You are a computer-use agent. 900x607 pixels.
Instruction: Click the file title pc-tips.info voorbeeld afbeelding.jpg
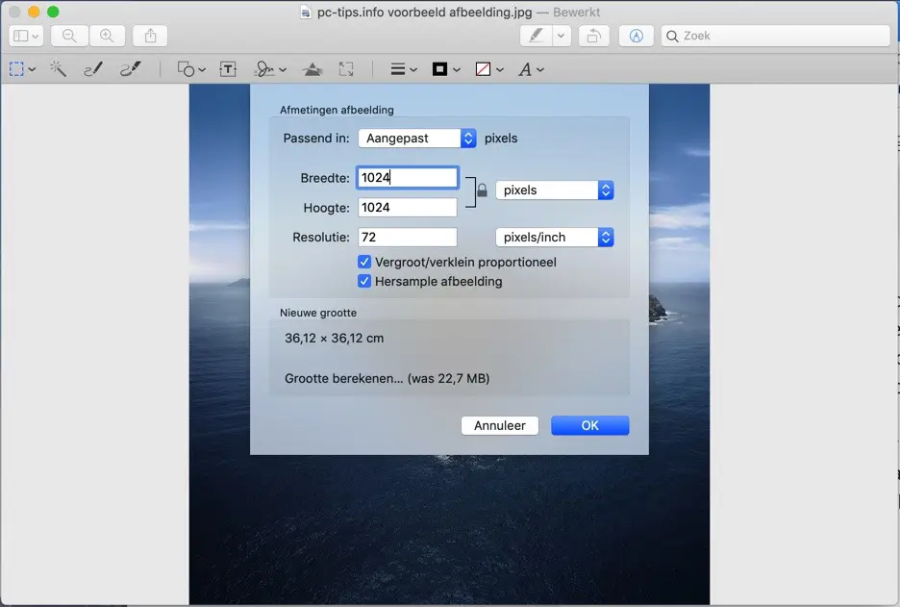pos(425,13)
